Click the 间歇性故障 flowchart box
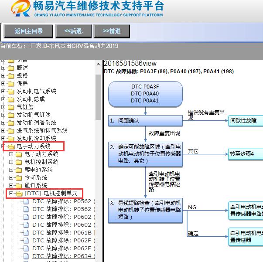Viewport: 263px width, 262px height. pyautogui.click(x=246, y=121)
